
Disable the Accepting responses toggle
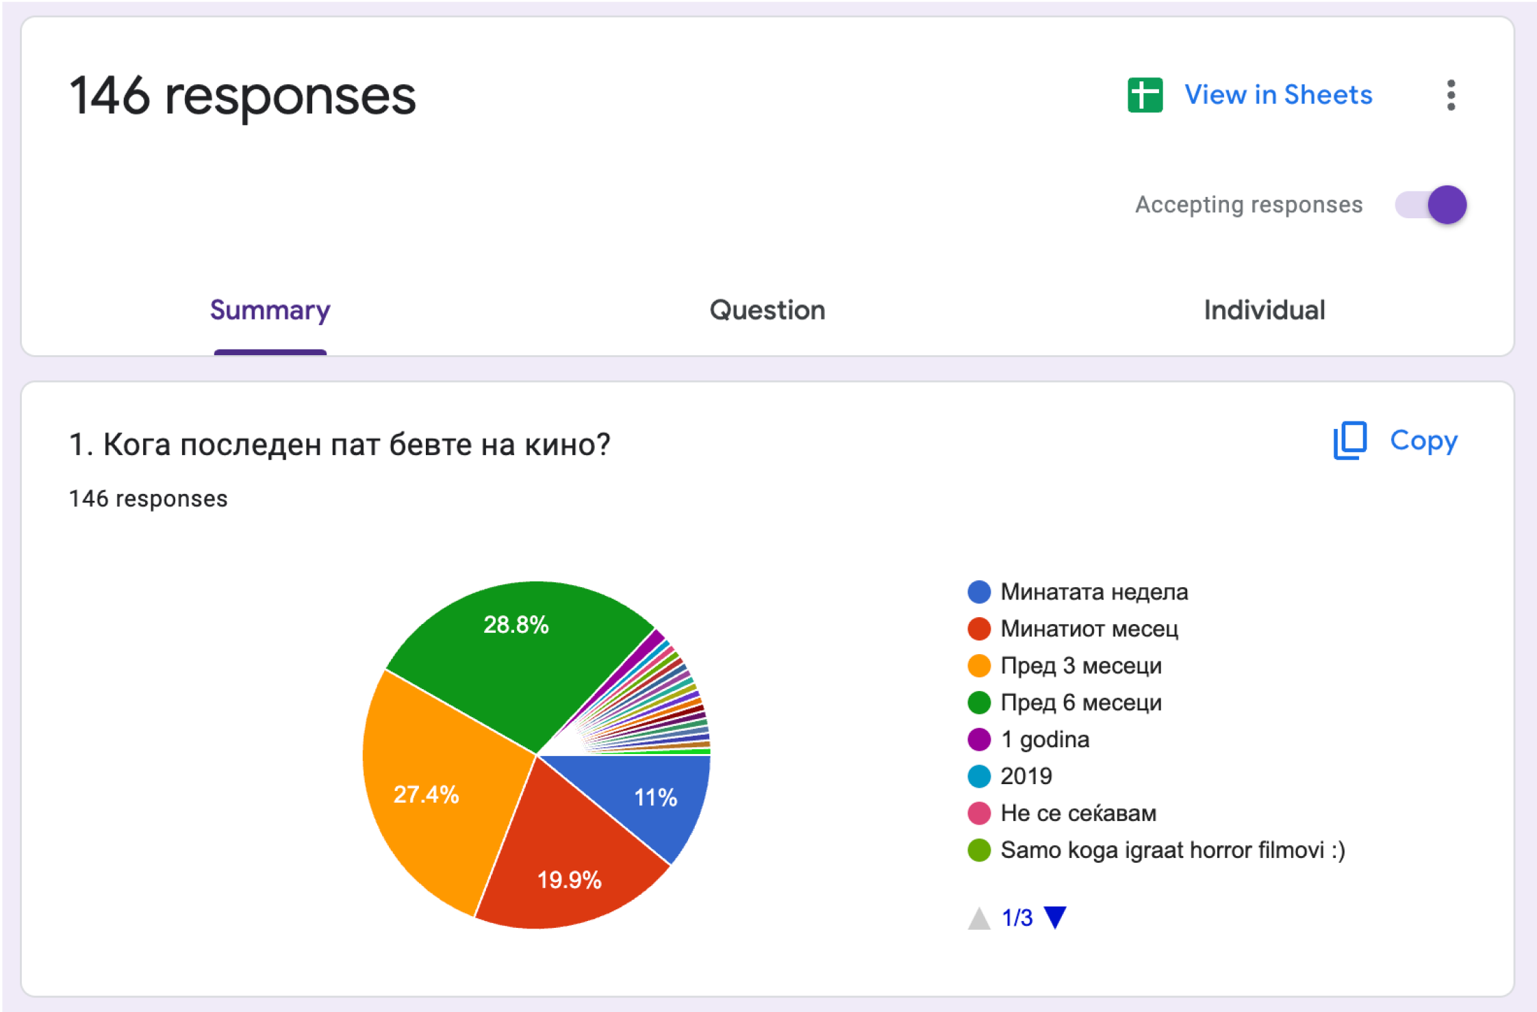(x=1432, y=205)
